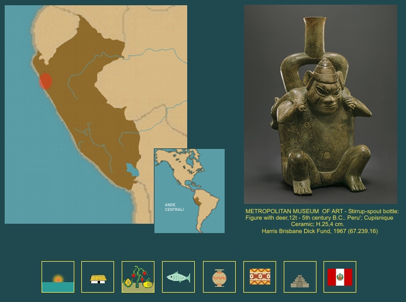Click the stepped pyramid icon
This screenshot has height=302, width=406.
(300, 277)
